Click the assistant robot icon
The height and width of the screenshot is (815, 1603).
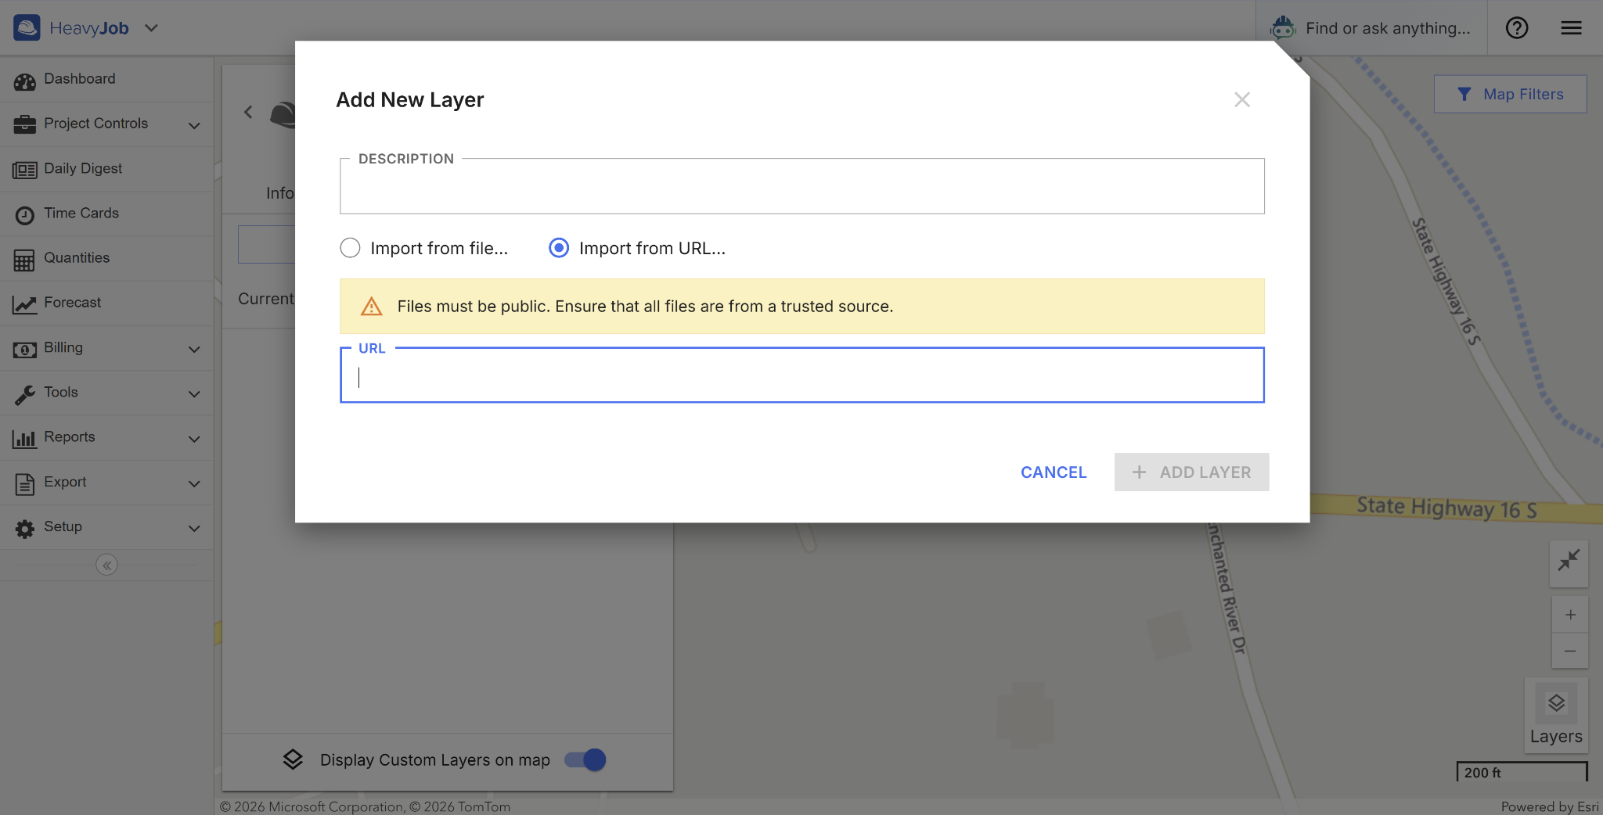(1283, 28)
